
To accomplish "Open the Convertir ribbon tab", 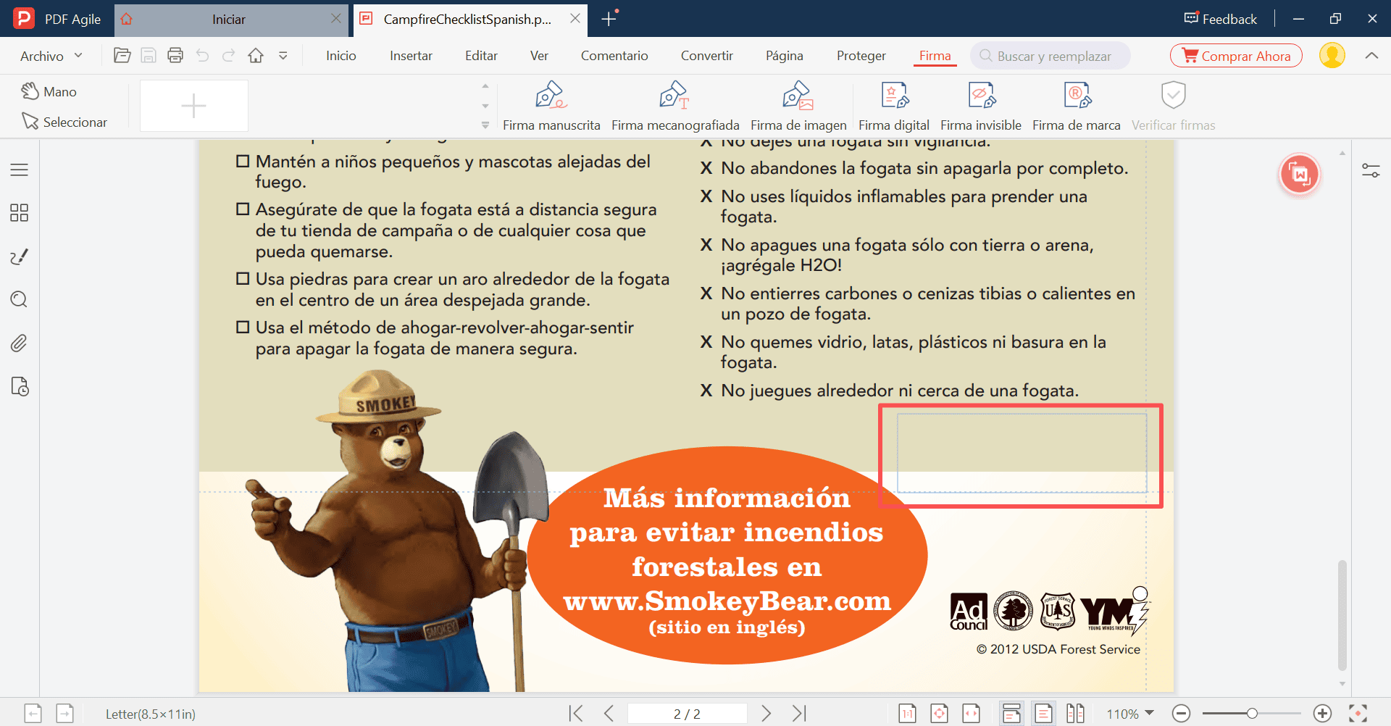I will [706, 55].
